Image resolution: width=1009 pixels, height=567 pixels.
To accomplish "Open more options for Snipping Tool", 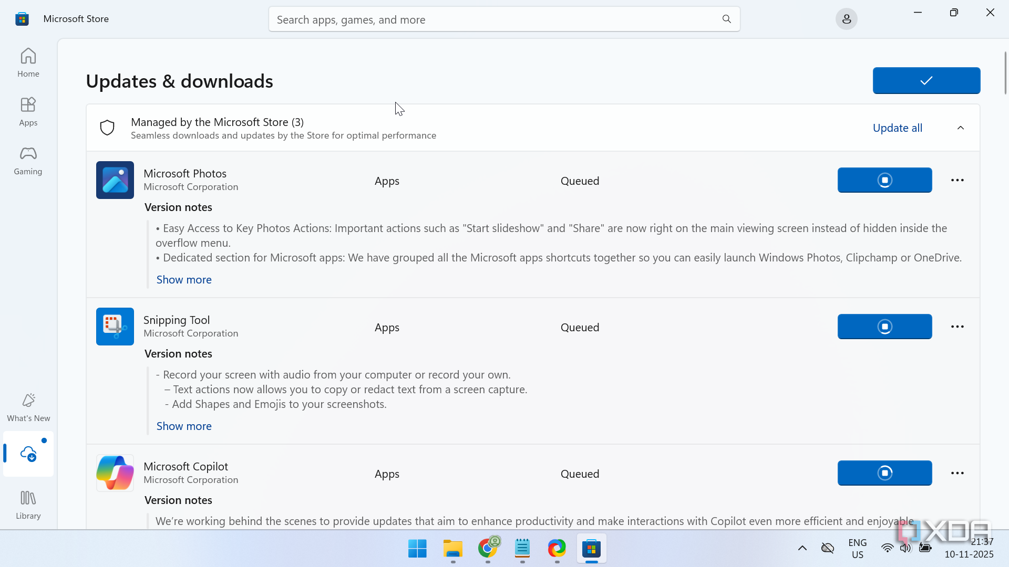I will [957, 327].
